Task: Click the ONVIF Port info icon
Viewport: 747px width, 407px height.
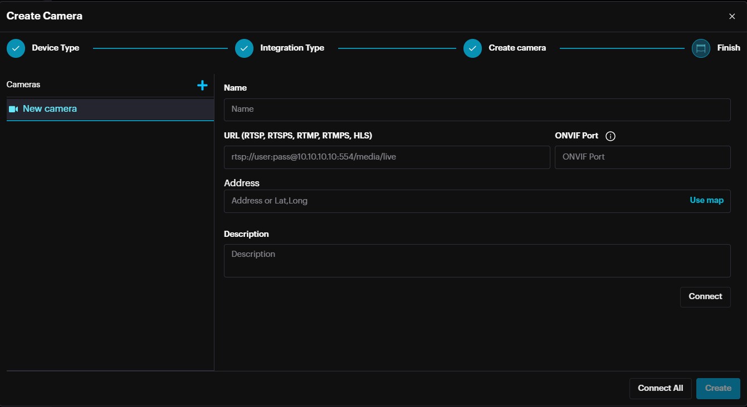Action: [x=610, y=136]
